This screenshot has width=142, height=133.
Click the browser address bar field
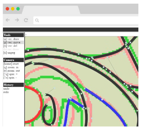click(x=86, y=20)
